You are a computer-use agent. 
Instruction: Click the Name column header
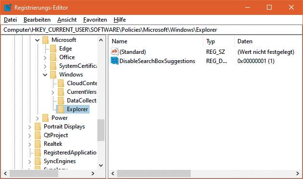pos(156,41)
